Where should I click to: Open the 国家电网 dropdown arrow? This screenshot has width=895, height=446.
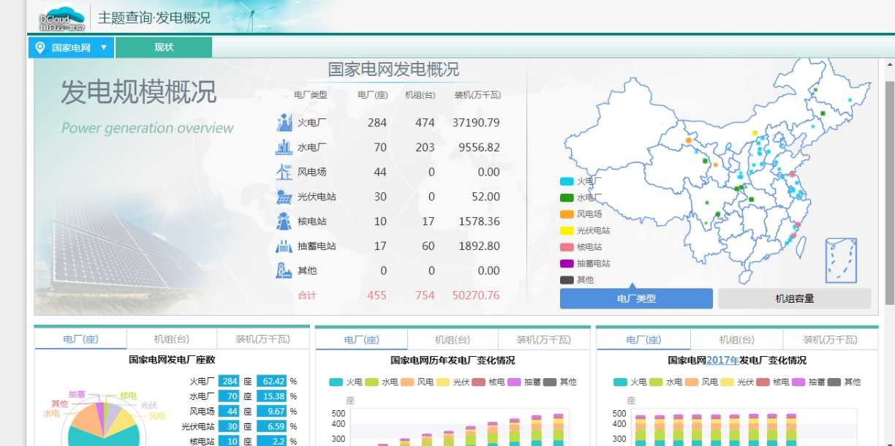(x=103, y=48)
